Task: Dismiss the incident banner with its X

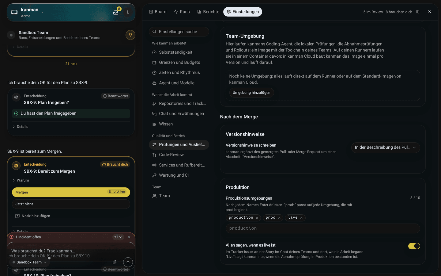Action: (x=129, y=237)
